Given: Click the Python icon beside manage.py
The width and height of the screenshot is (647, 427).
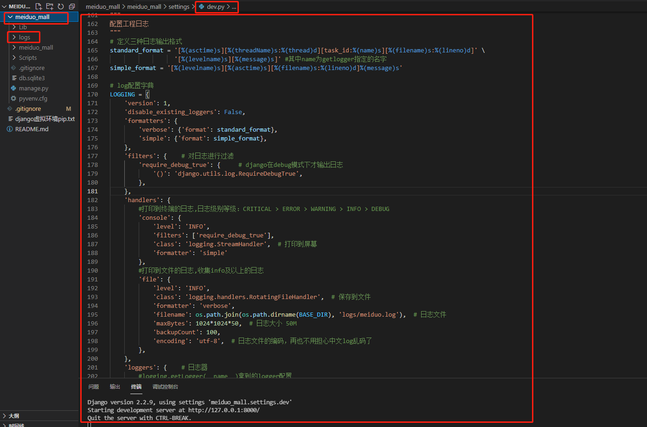Looking at the screenshot, I should point(14,88).
